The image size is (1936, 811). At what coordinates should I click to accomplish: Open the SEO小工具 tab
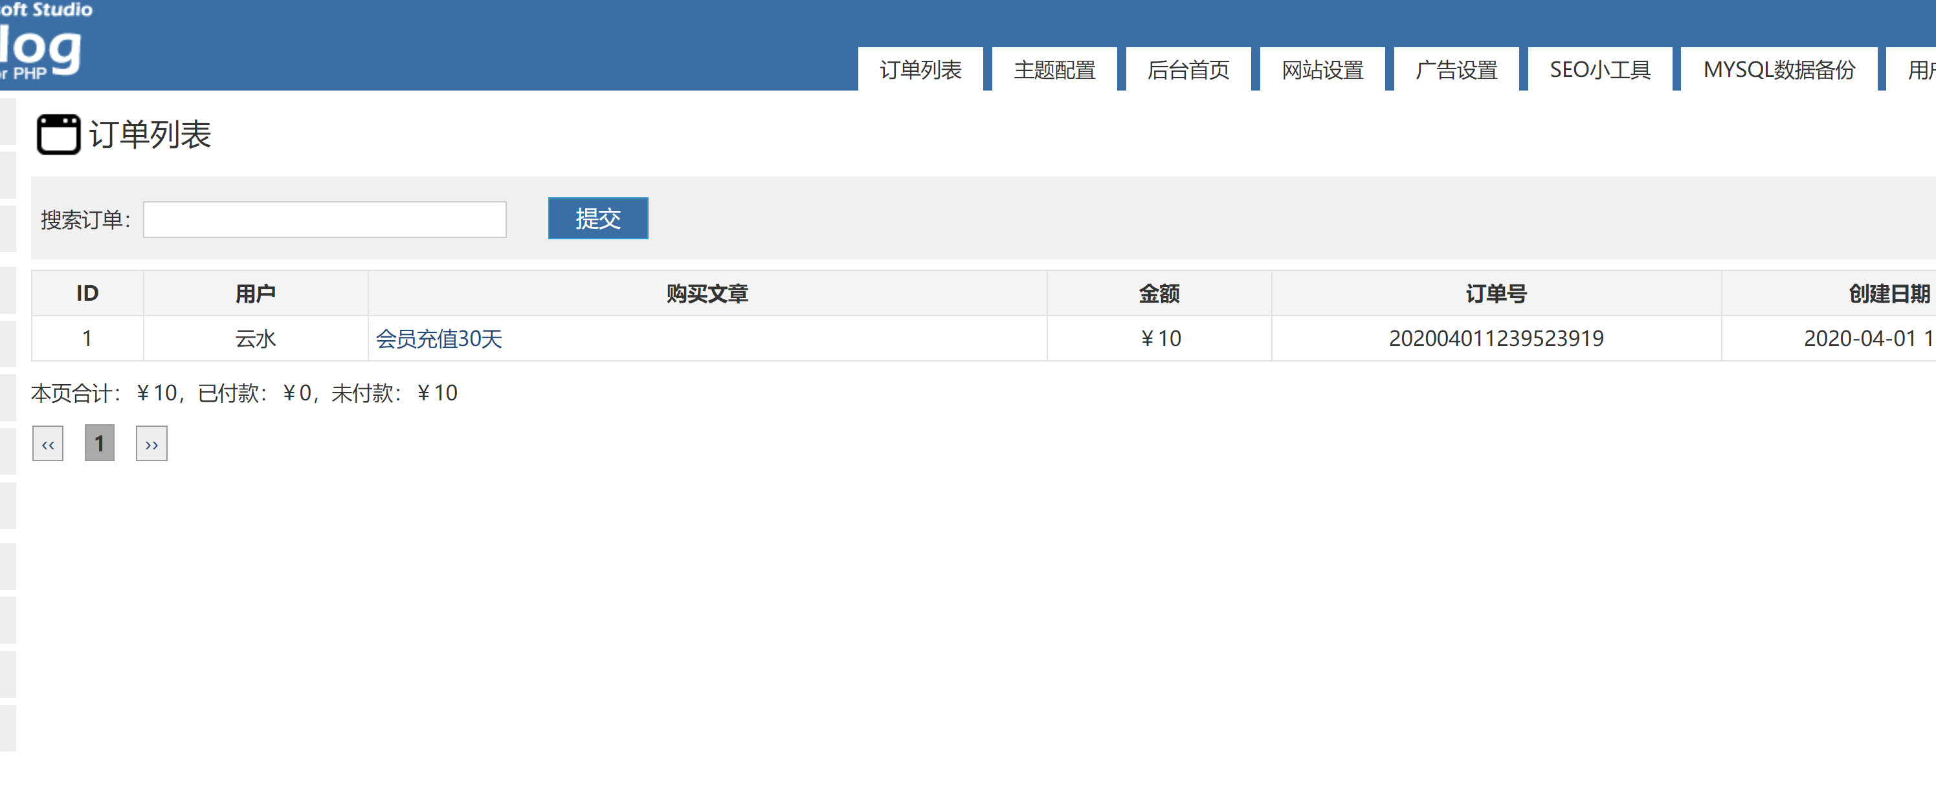1599,70
